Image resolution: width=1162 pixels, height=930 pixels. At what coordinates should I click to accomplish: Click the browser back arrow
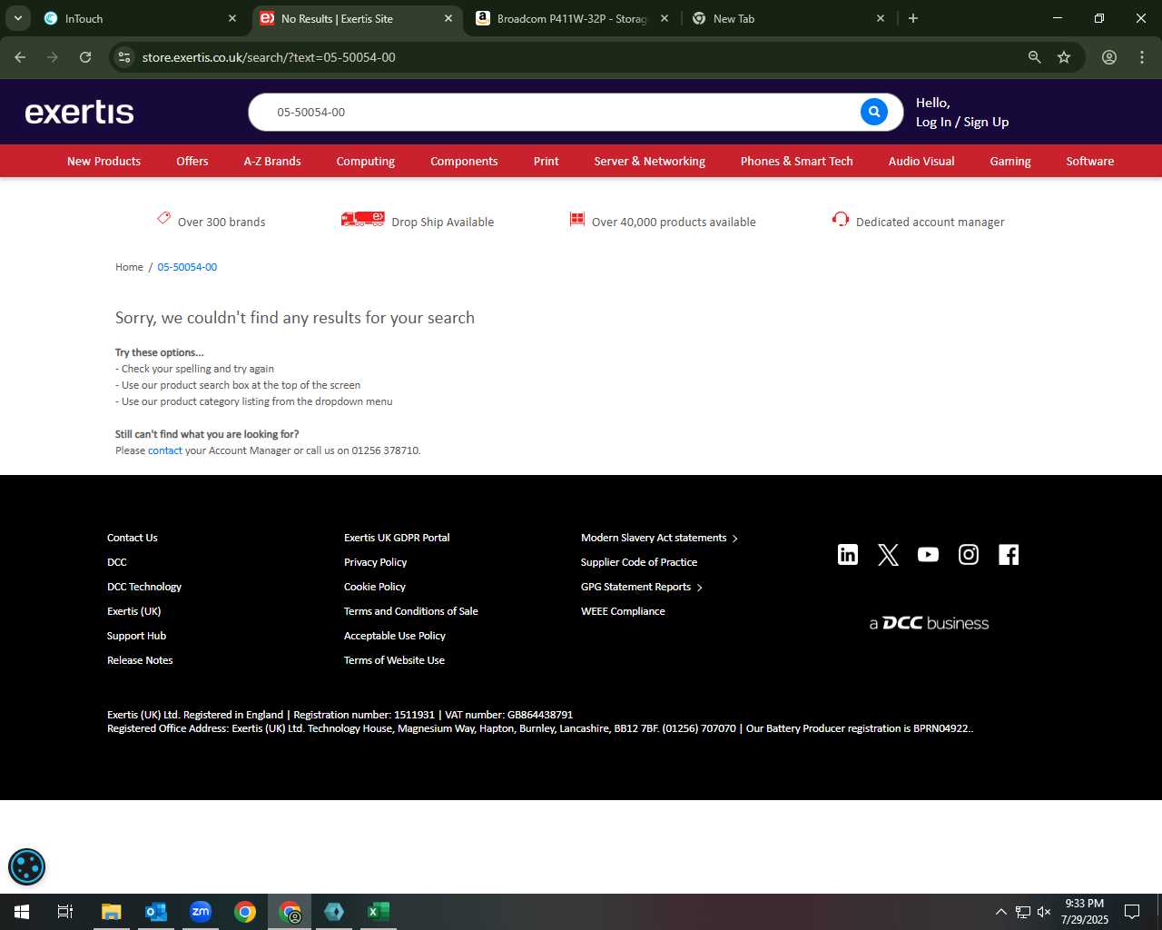(20, 57)
